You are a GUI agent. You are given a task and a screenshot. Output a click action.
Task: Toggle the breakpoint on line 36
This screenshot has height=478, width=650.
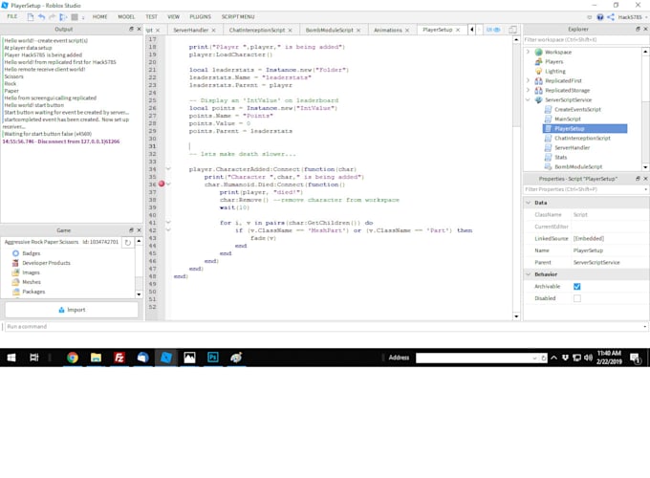pyautogui.click(x=162, y=185)
